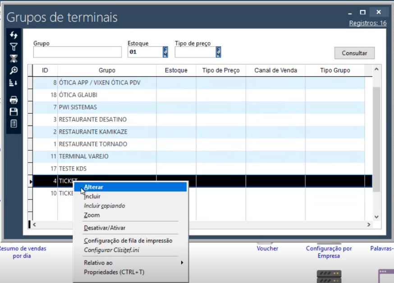394x283 pixels.
Task: Select the RESTAURANTE KAMIKAZE row
Action: tap(106, 132)
